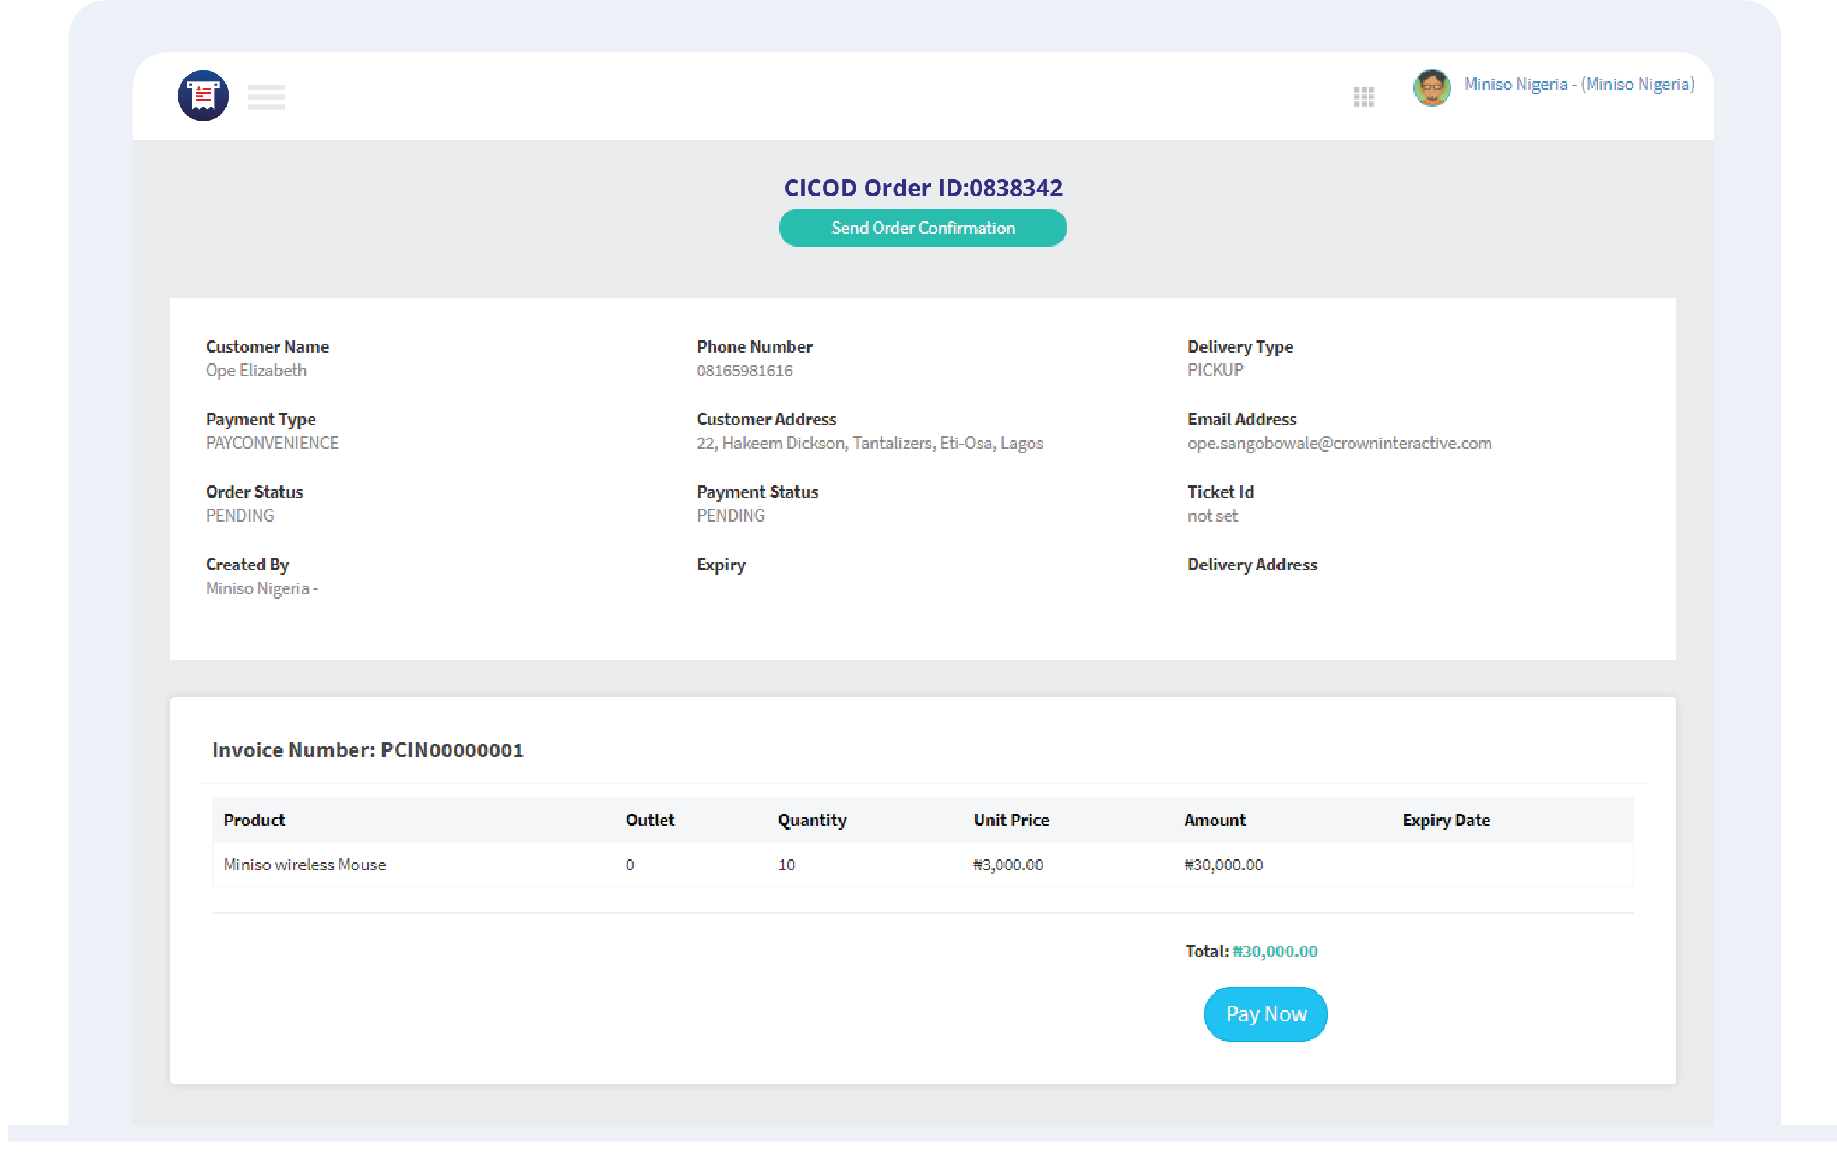Select Payment Status value PENDING

click(731, 516)
